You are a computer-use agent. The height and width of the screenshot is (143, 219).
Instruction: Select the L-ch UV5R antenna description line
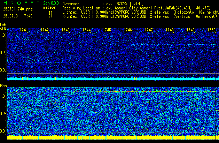click(141, 12)
